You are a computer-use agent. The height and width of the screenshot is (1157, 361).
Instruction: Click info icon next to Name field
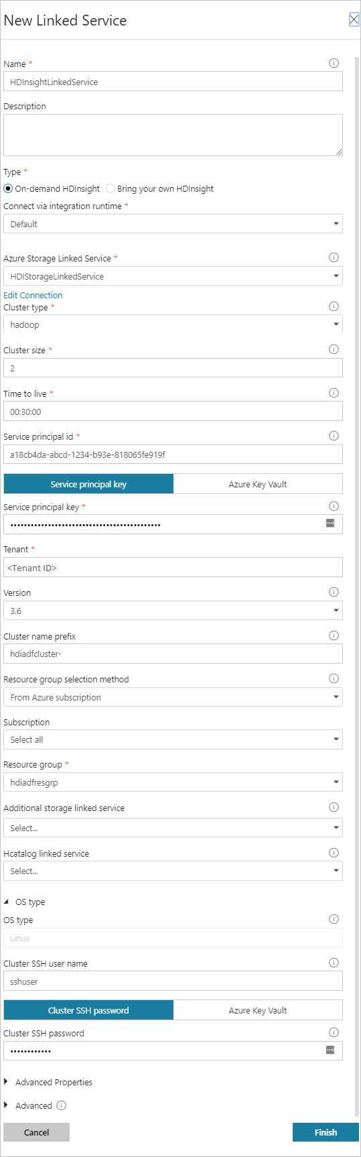coord(334,63)
